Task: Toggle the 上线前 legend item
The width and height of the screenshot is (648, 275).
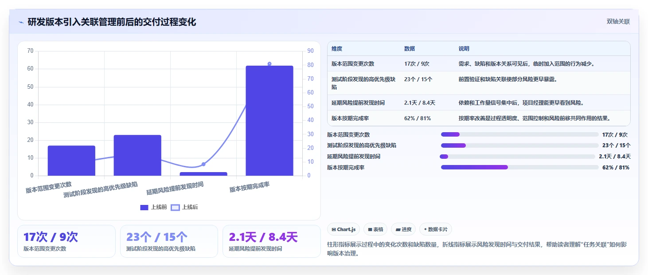Action: 153,207
